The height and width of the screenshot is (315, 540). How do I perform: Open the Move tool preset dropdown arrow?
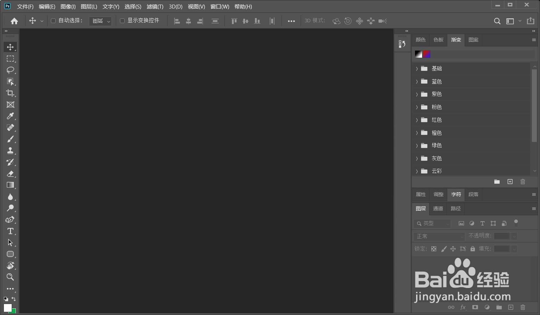point(42,21)
